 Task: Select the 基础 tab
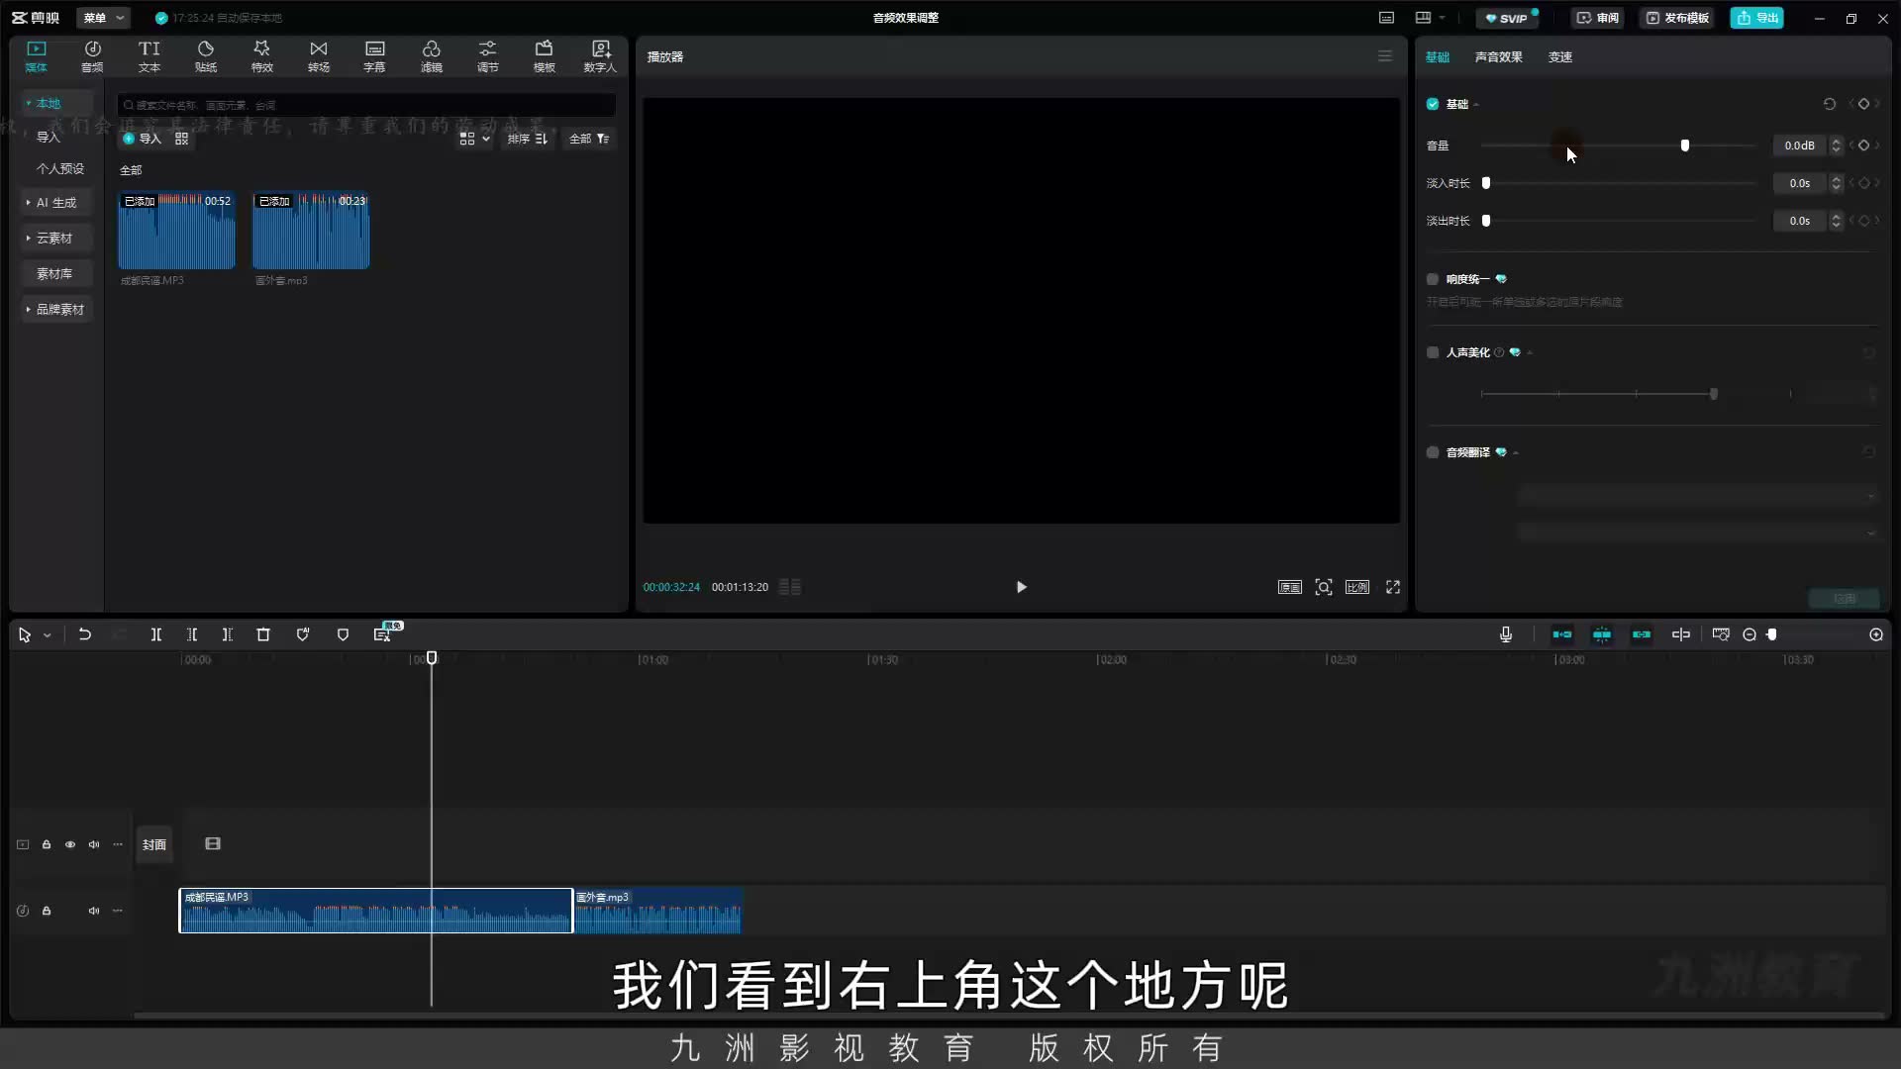click(1438, 56)
